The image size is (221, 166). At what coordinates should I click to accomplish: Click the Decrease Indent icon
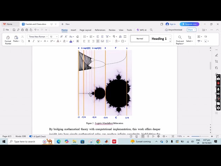(x=98, y=37)
